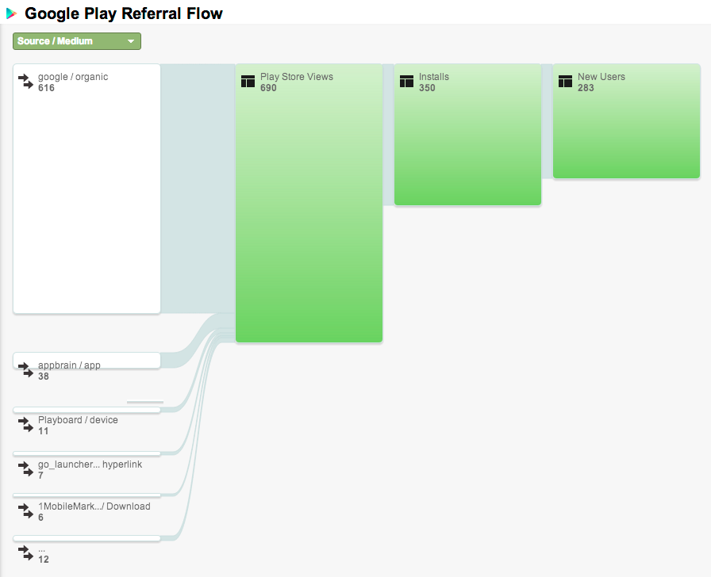
Task: Click the flow band between Views and Installs
Action: (x=388, y=135)
